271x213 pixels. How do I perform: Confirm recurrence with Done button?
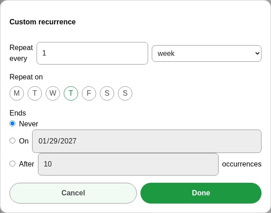coord(201,193)
